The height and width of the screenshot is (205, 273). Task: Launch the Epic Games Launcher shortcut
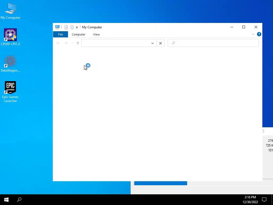click(x=10, y=92)
